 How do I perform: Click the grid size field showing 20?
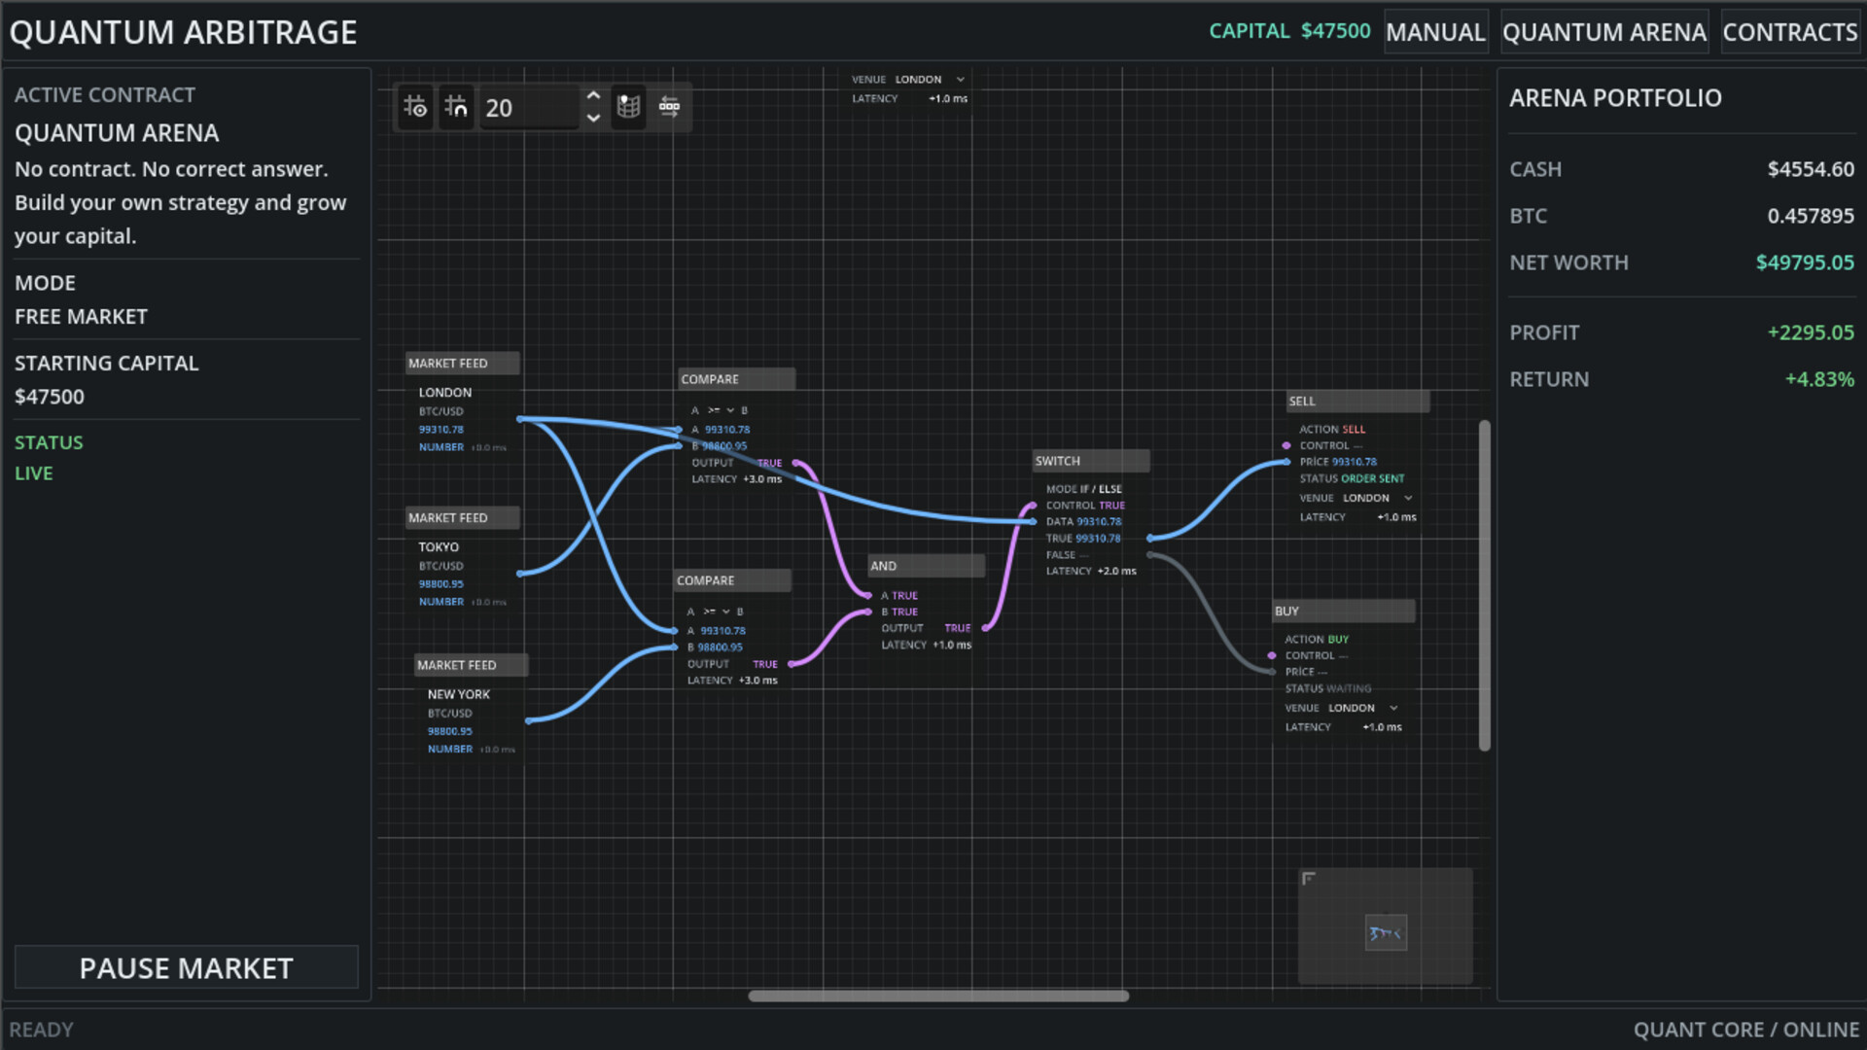531,108
